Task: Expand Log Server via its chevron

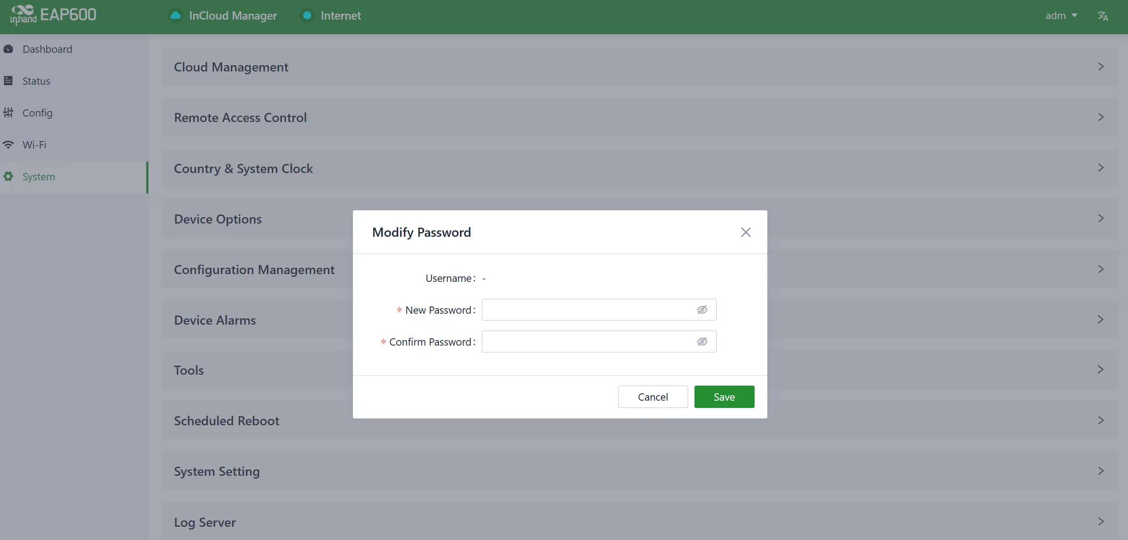Action: coord(1101,521)
